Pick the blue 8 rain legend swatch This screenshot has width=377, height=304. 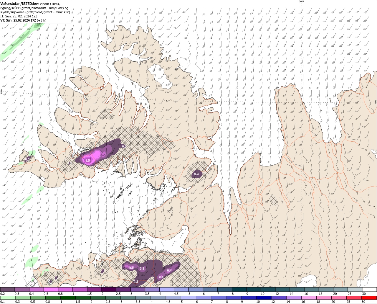click(234, 298)
